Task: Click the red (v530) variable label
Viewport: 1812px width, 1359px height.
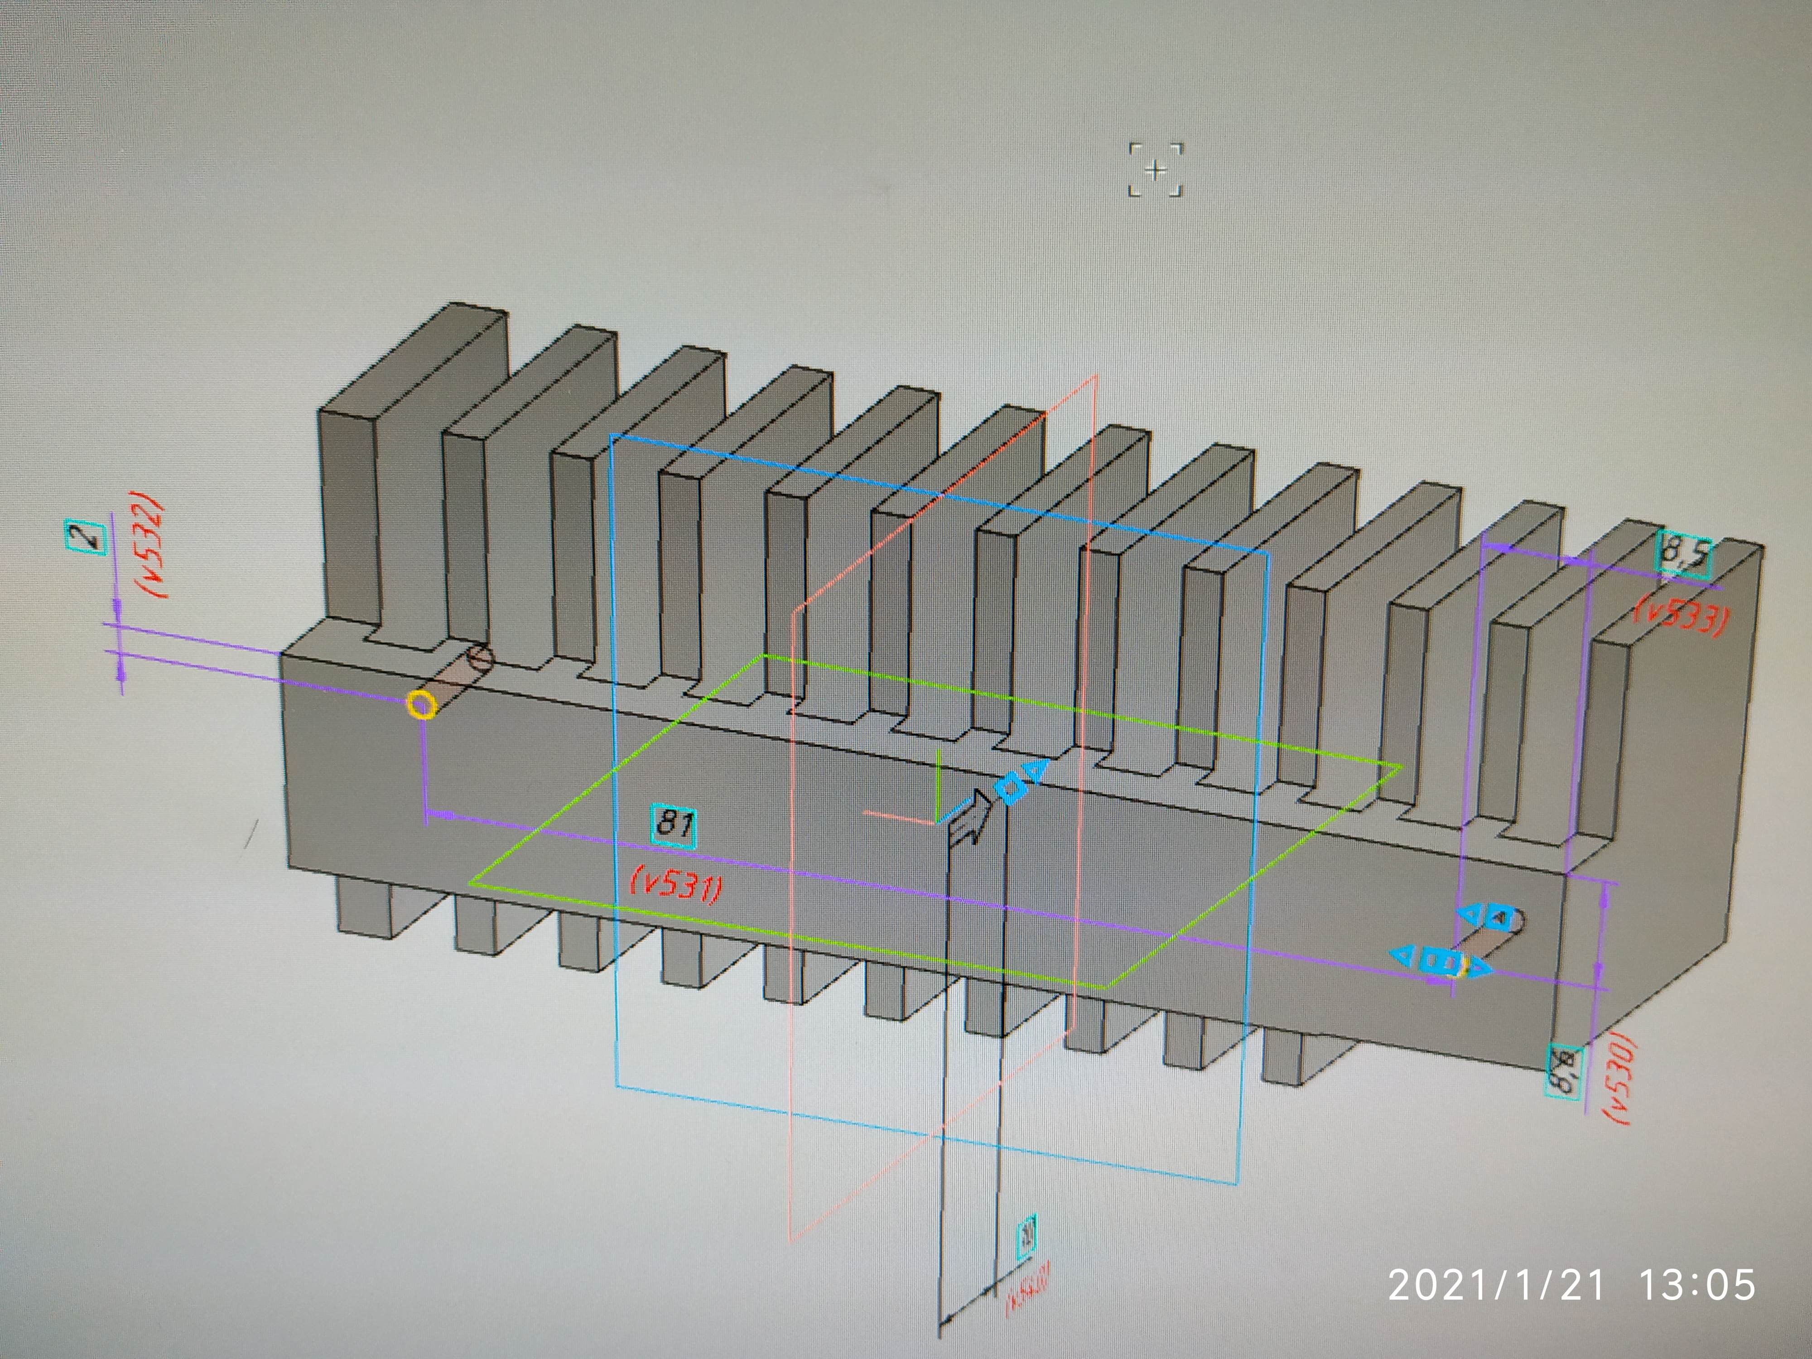Action: click(x=1618, y=1079)
